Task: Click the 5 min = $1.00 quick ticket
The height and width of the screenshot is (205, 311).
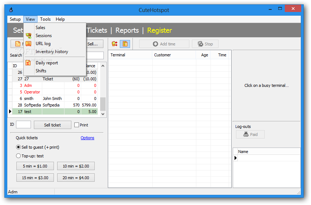Action: point(35,166)
